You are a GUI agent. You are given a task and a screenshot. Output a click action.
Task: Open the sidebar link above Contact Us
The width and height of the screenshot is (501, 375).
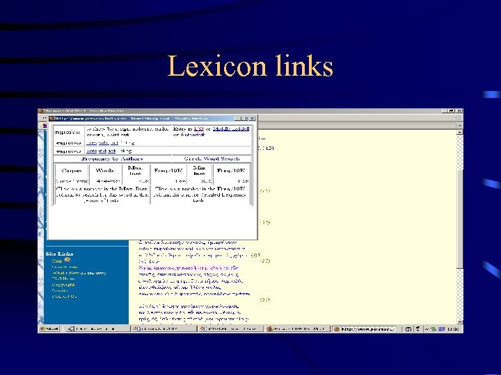60,290
